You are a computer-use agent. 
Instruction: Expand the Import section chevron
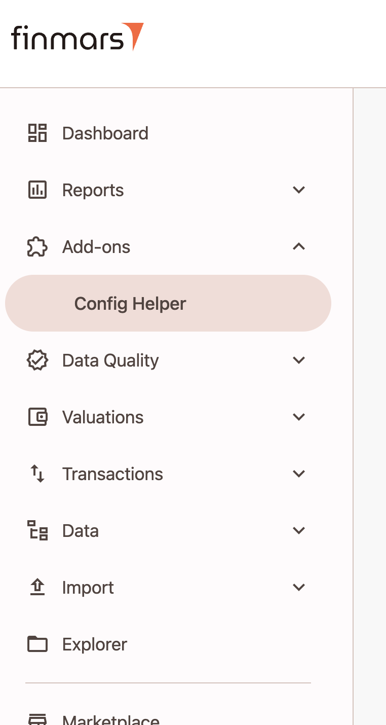point(299,588)
